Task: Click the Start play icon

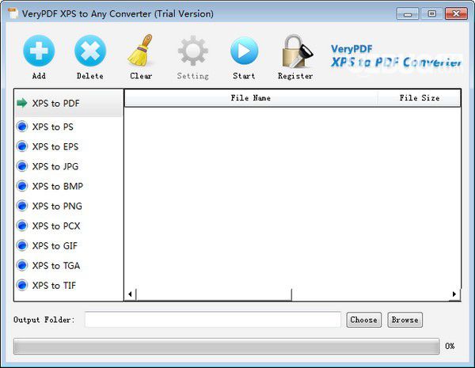Action: tap(244, 51)
